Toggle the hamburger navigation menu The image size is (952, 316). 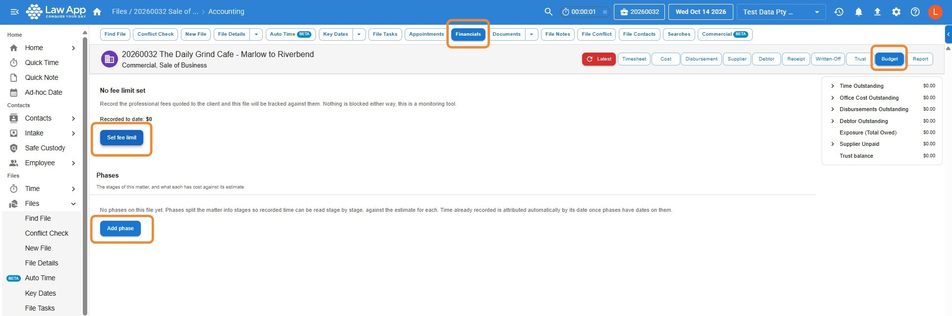point(14,11)
